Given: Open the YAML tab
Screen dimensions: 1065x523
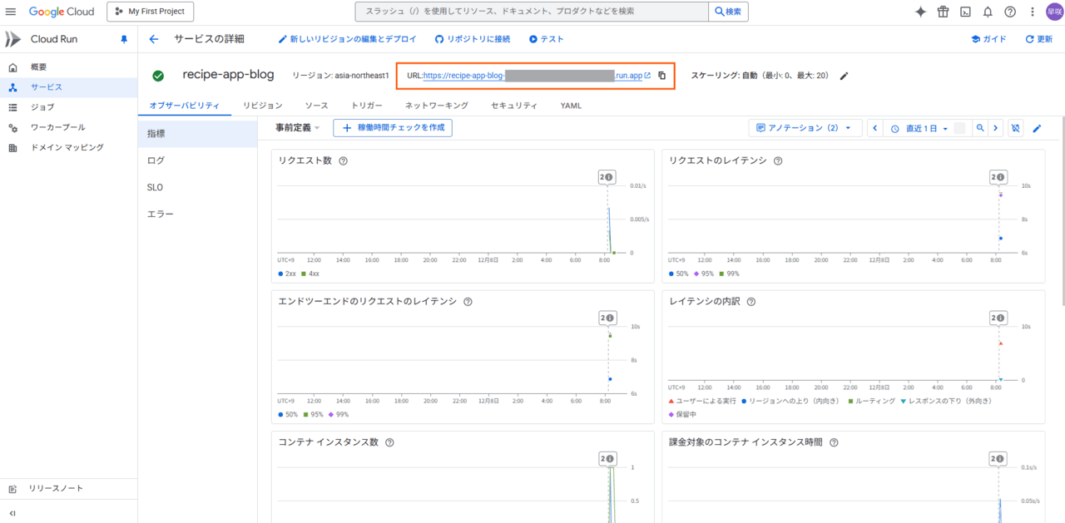Looking at the screenshot, I should tap(571, 106).
